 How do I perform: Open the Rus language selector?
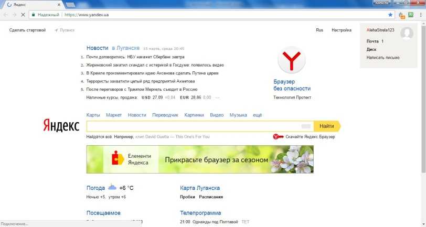tap(319, 30)
